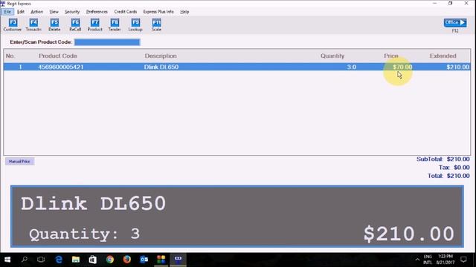This screenshot has height=267, width=476.
Task: Click the extended $210.00 cell in row 1
Action: tap(458, 67)
